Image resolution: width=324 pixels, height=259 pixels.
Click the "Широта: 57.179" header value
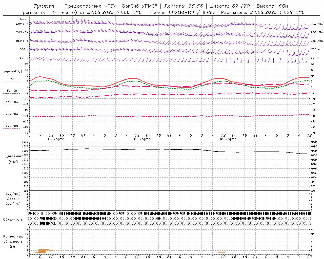(x=230, y=6)
